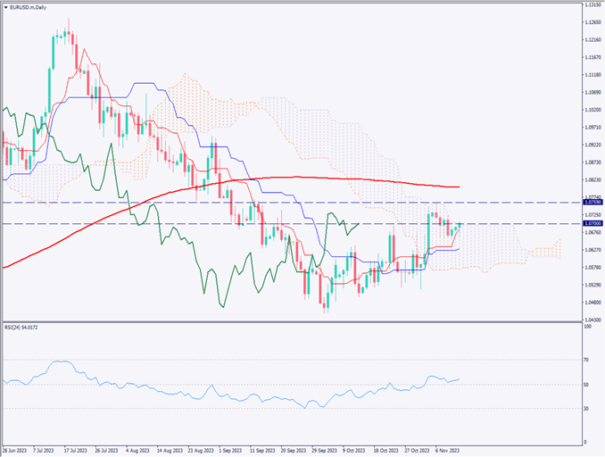Click the 1.07590 price tag on axis
This screenshot has height=457, width=605.
[x=591, y=203]
